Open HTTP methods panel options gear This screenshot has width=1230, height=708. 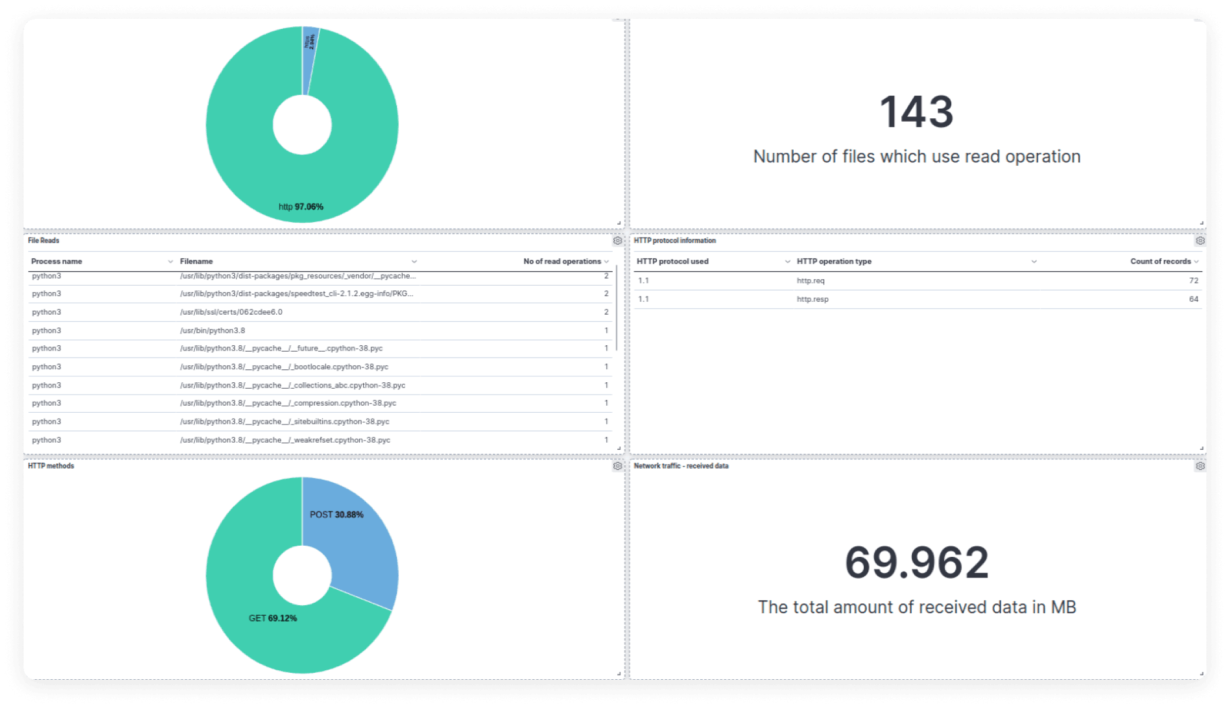click(x=617, y=466)
